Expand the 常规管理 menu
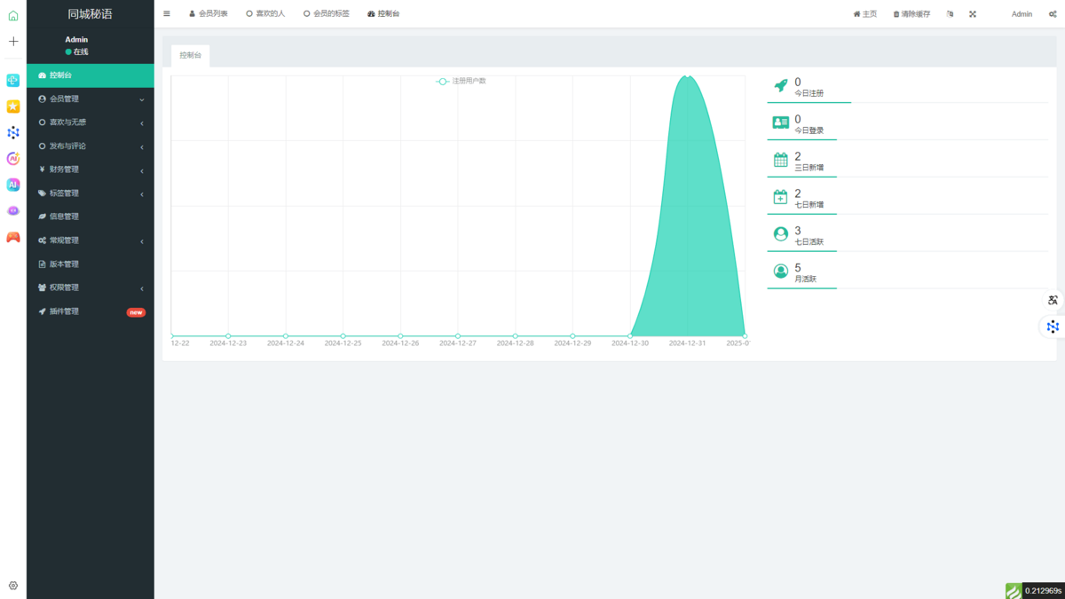Image resolution: width=1065 pixels, height=599 pixels. point(91,240)
